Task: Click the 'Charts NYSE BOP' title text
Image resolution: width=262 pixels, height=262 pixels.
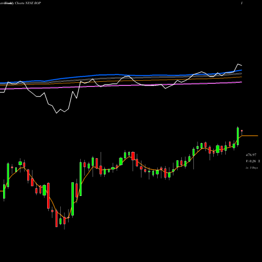Action: 28,3
